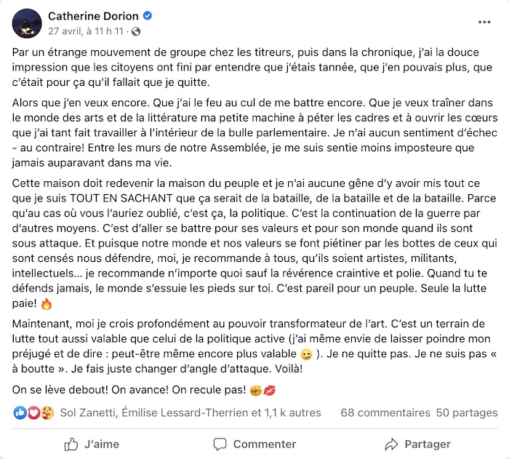Click the Commenter button label

265,444
